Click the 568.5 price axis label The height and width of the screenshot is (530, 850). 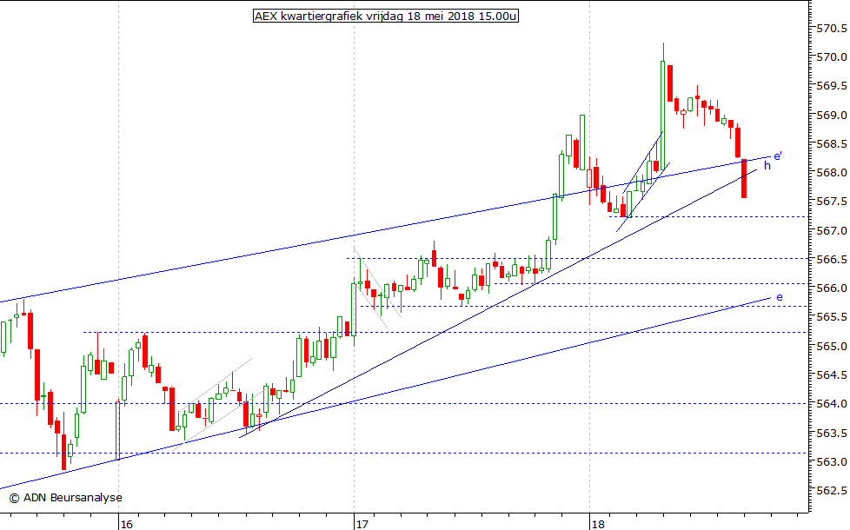point(832,143)
